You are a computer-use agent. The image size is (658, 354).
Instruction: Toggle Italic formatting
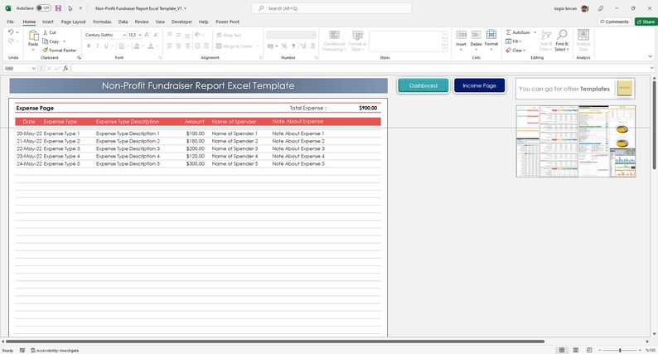pyautogui.click(x=97, y=46)
